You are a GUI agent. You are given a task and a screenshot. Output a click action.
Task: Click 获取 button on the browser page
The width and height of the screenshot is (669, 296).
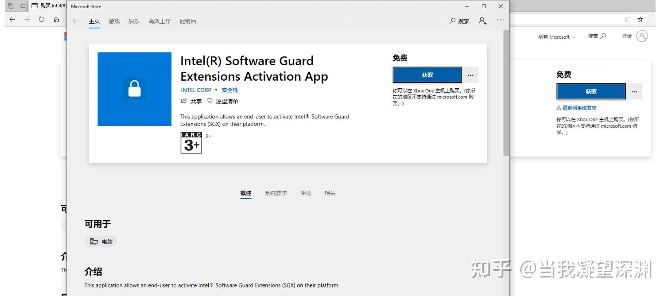[591, 92]
